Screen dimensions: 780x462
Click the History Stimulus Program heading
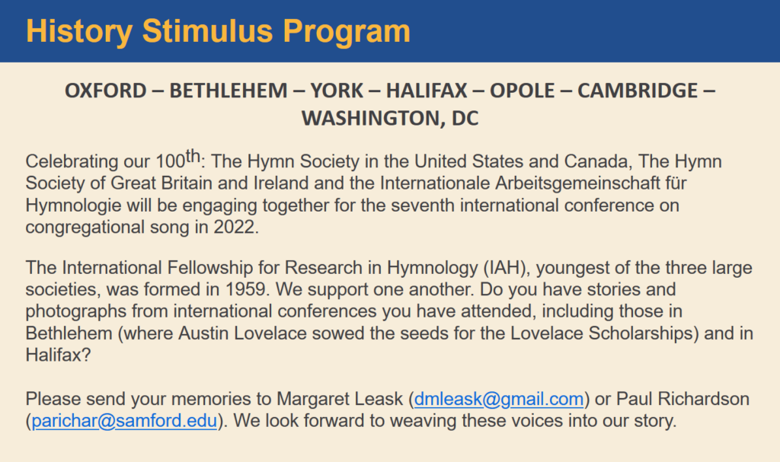point(218,31)
